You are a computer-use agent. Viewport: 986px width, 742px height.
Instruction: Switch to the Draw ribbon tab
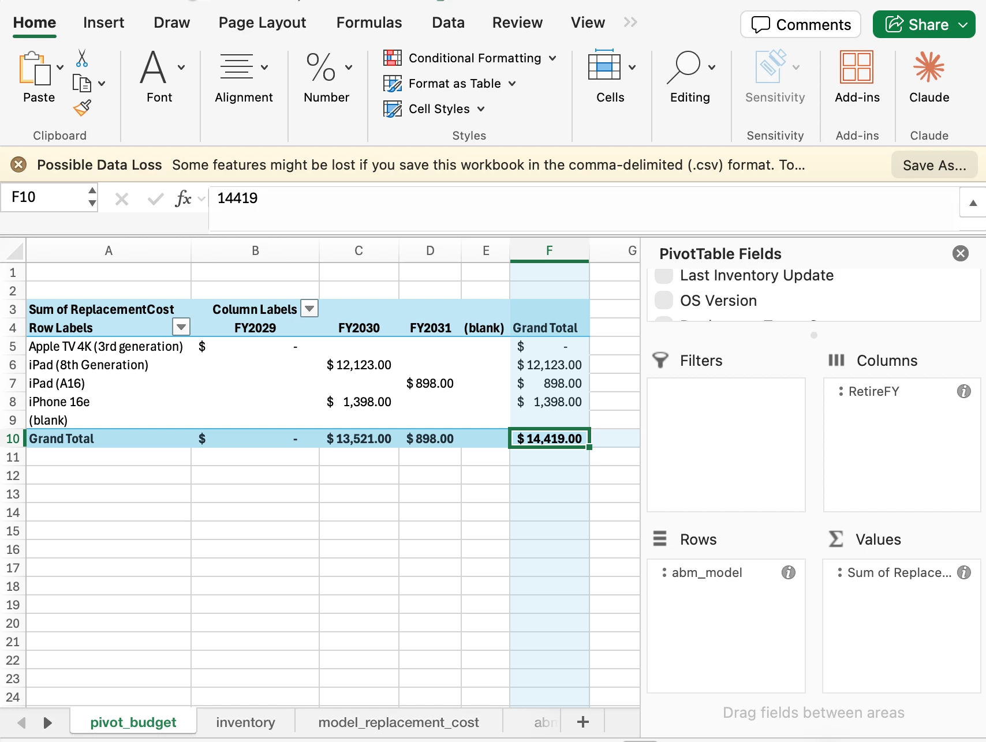tap(171, 23)
